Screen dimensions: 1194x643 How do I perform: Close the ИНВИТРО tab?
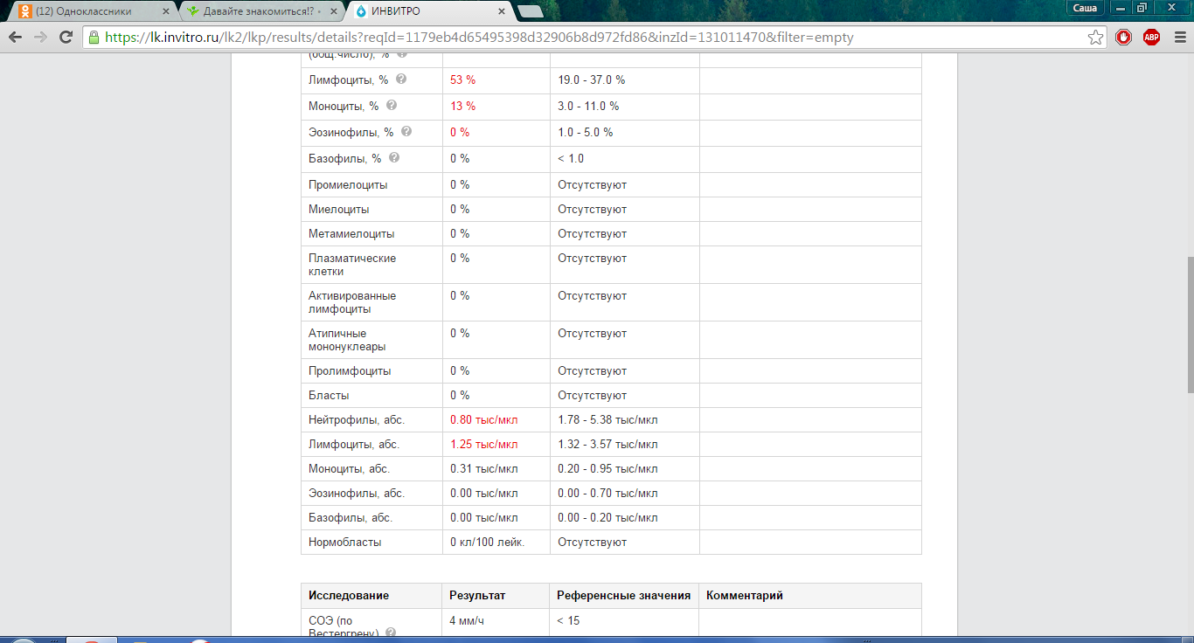(501, 11)
